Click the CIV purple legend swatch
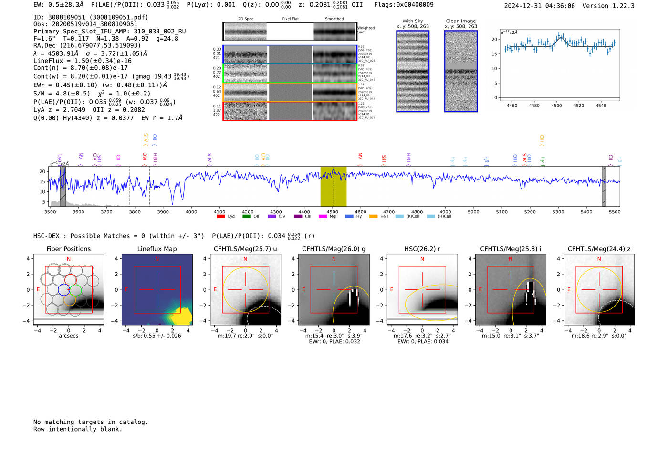668x455 pixels. (x=272, y=216)
